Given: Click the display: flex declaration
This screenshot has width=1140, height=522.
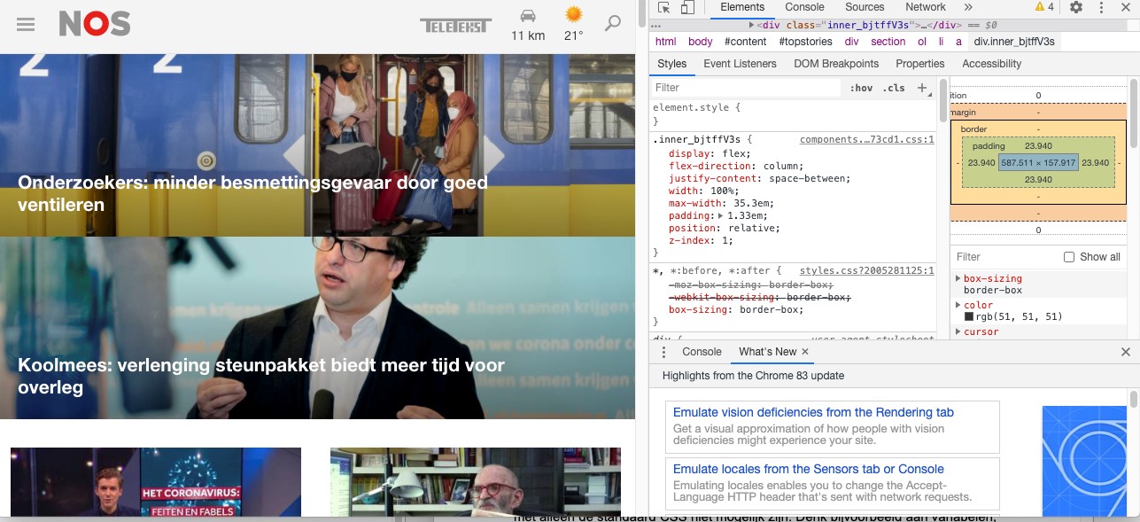Looking at the screenshot, I should [x=710, y=153].
